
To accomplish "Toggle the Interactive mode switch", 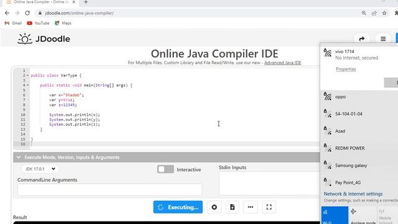I will (165, 169).
